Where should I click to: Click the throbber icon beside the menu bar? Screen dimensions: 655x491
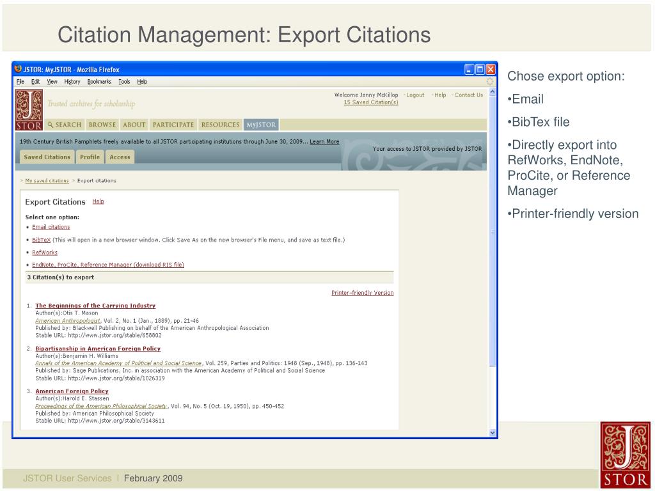tap(490, 81)
